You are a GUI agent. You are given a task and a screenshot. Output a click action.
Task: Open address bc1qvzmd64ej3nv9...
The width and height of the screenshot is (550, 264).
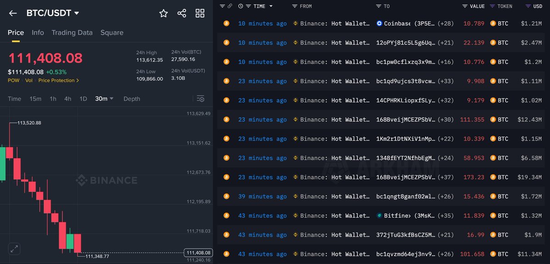(x=406, y=254)
